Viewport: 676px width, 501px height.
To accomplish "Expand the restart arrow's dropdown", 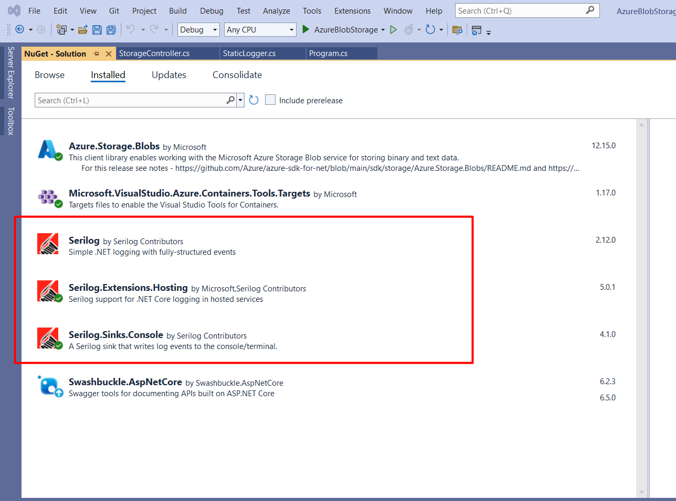I will coord(441,30).
